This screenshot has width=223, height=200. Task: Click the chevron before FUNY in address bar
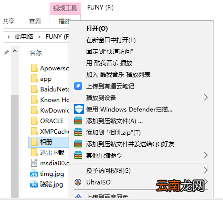point(39,37)
